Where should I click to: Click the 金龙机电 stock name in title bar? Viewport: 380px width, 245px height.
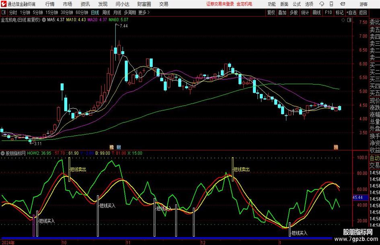244,4
